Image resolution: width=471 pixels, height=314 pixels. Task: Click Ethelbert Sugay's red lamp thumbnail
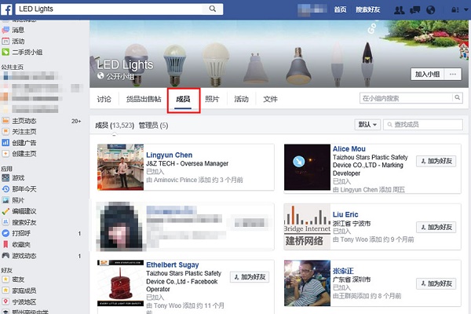coord(120,283)
